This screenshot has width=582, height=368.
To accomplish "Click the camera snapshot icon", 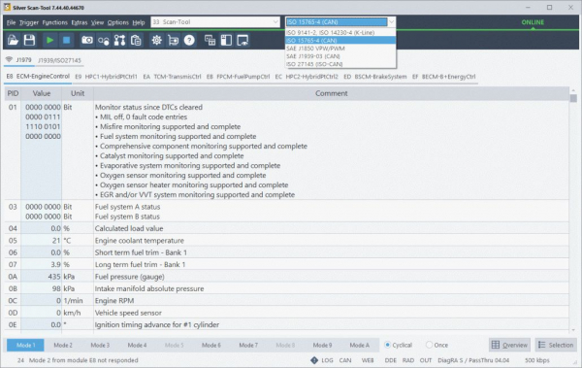I will coord(87,40).
